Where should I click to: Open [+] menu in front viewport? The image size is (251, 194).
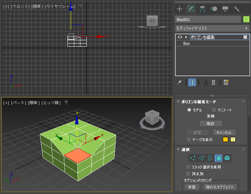point(6,6)
